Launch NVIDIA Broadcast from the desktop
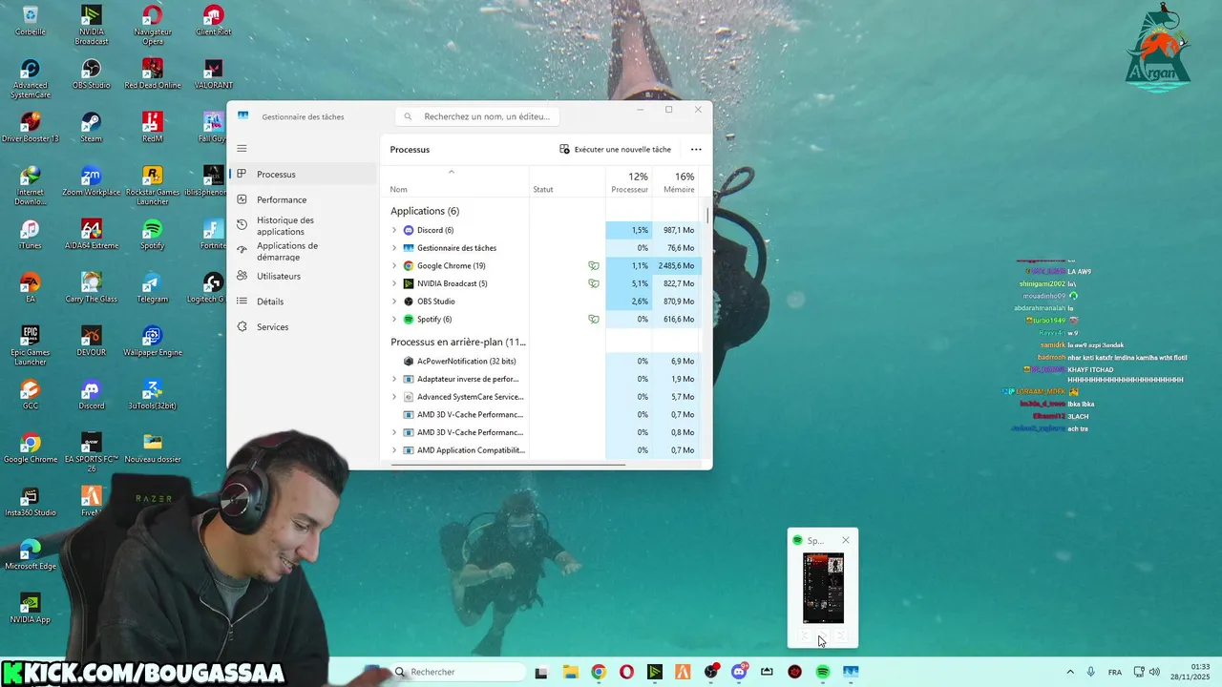The image size is (1222, 687). 91,25
